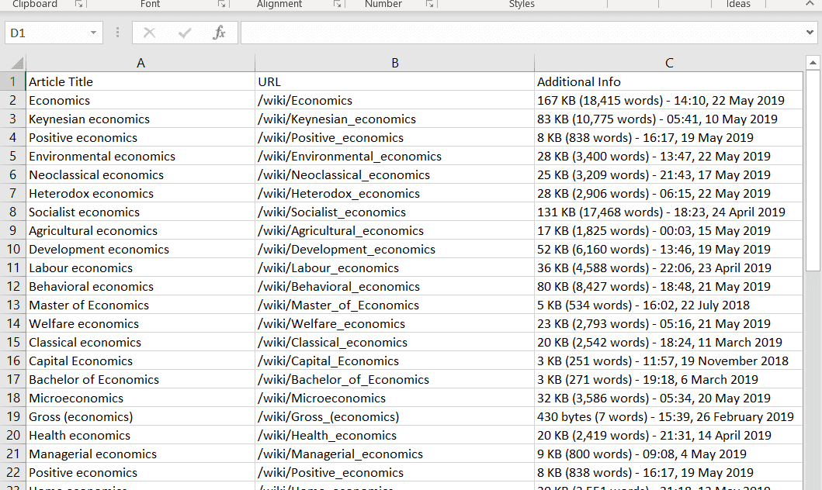Click the '/wiki/Labour_economics' URL cell
Viewport: 822px width, 490px height.
point(395,268)
